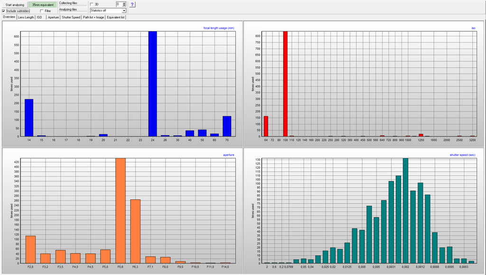Click the "F8,0" aperture axis label
This screenshot has width=486, height=275.
tap(165, 266)
